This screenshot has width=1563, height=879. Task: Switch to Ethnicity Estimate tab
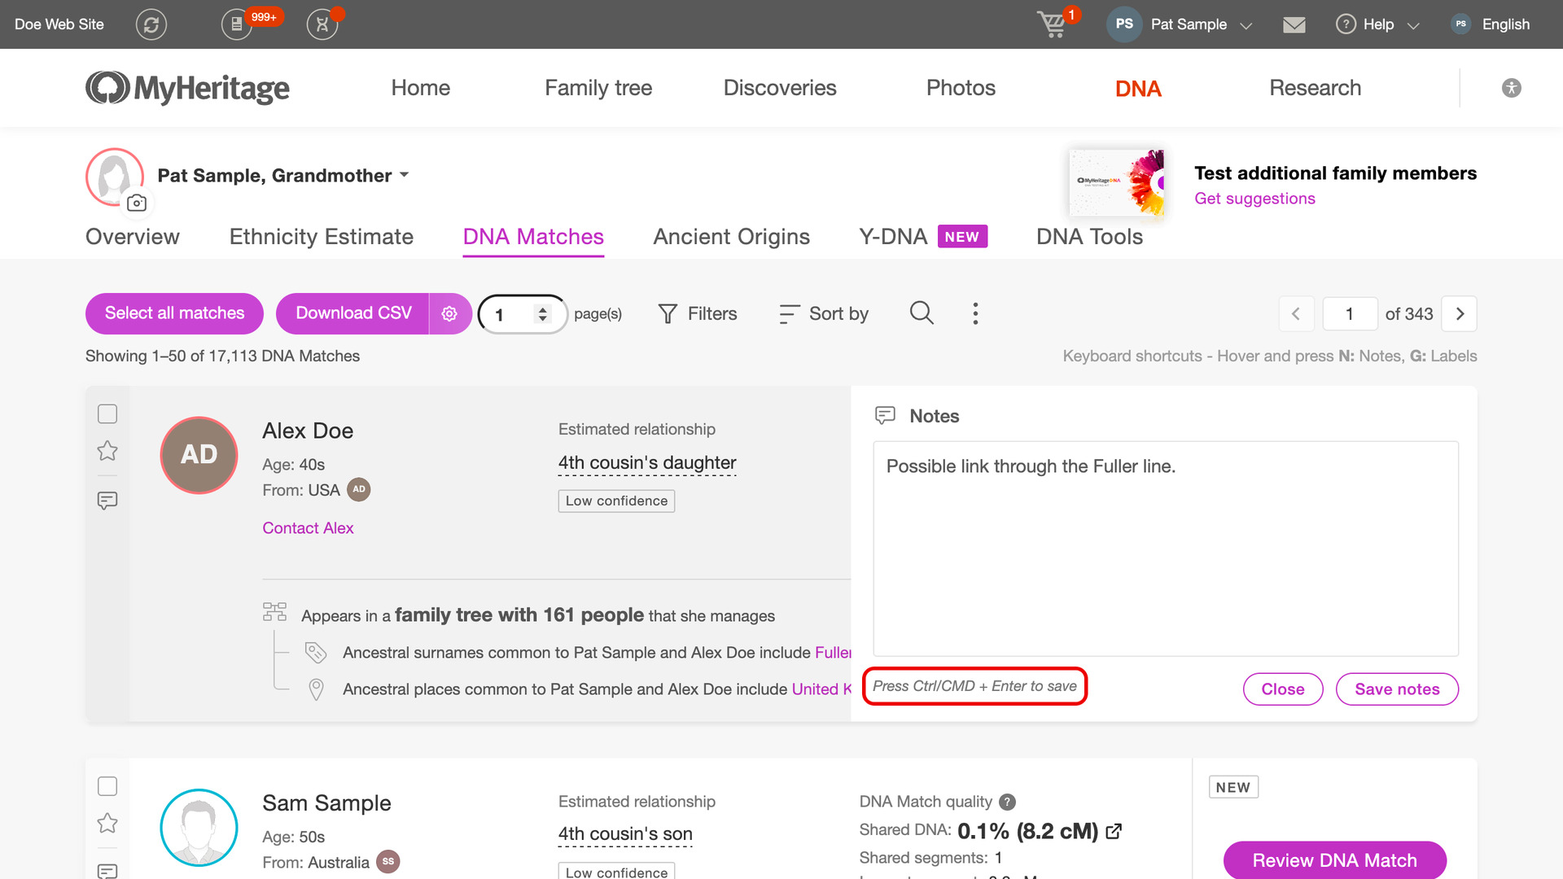tap(322, 237)
